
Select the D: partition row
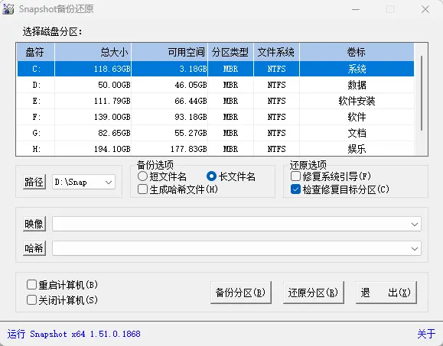pos(215,85)
